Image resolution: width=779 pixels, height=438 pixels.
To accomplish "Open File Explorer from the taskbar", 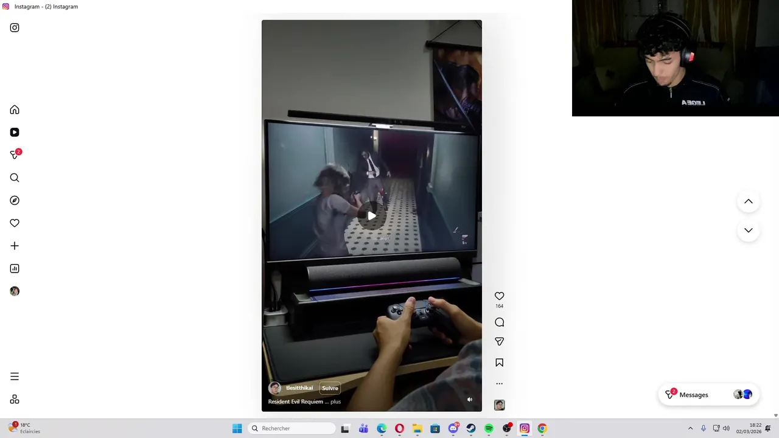I will (417, 428).
